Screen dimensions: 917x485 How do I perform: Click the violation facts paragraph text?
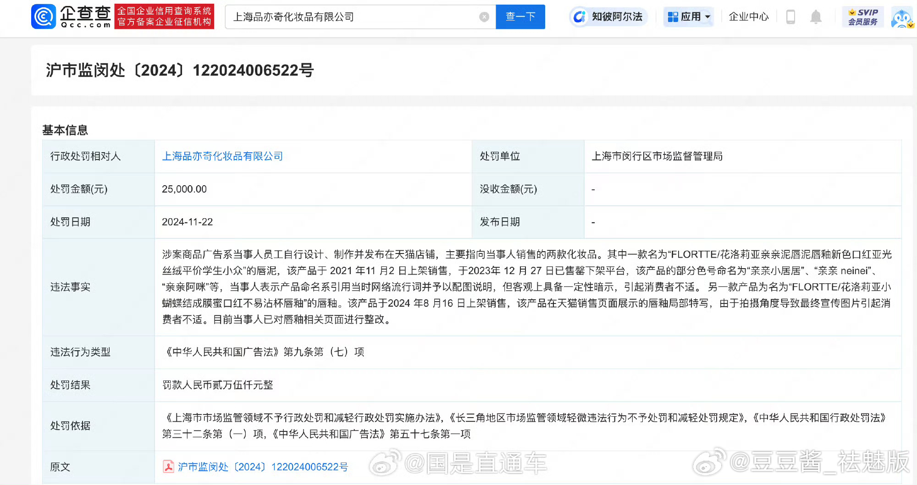pyautogui.click(x=527, y=287)
